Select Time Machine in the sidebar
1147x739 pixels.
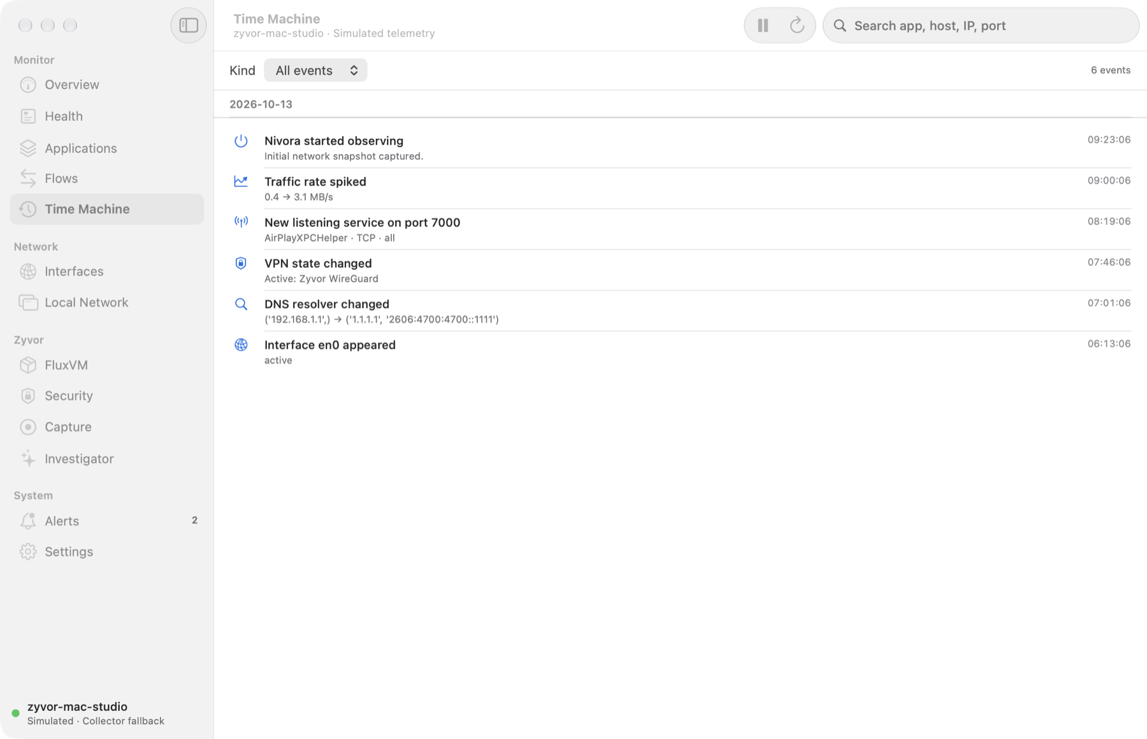(x=107, y=209)
